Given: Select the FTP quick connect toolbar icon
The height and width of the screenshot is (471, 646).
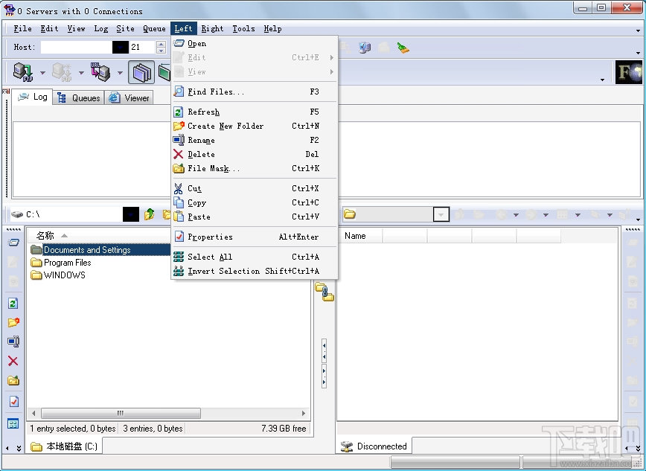Looking at the screenshot, I should coord(22,72).
